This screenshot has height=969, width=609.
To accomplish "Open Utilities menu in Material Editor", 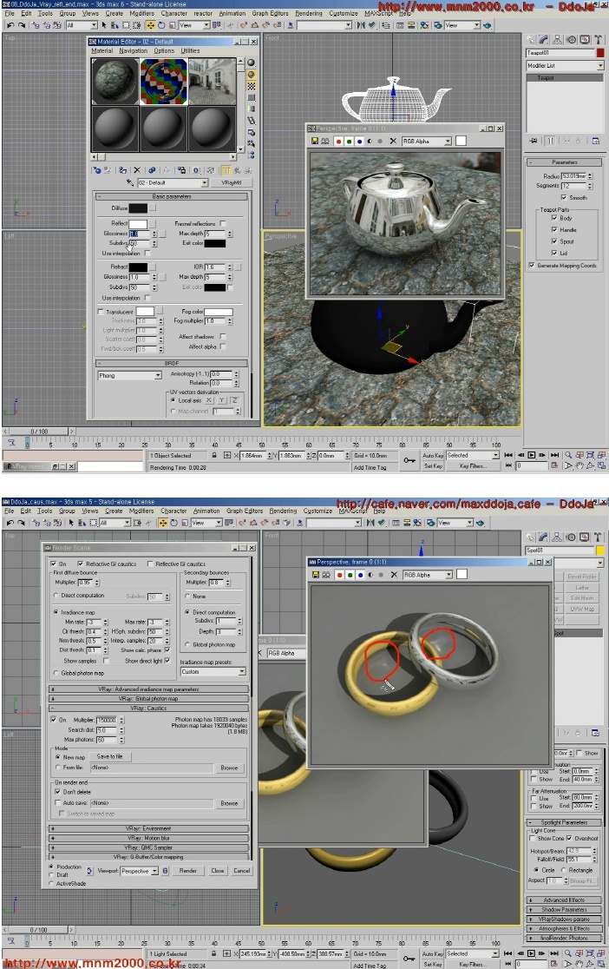I will (x=190, y=50).
